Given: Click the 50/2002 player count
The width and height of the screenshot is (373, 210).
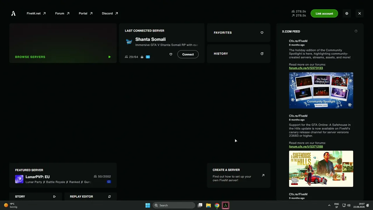Looking at the screenshot, I should (x=102, y=176).
